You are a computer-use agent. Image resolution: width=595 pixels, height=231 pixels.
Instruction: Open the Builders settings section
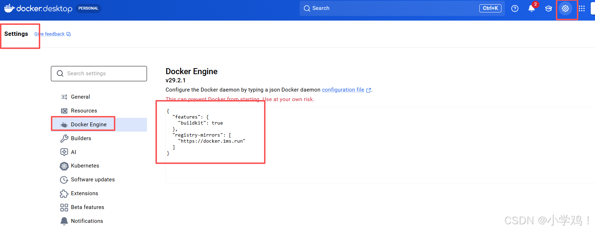pos(99,138)
